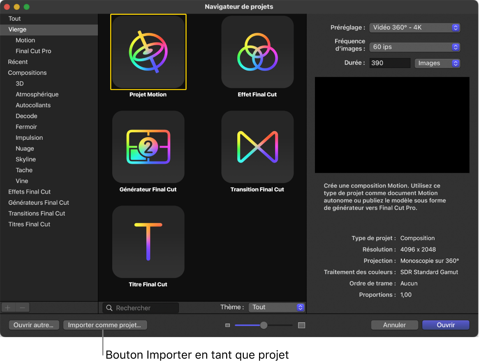479x363 pixels.
Task: Select Nuage compositions category
Action: click(x=49, y=148)
